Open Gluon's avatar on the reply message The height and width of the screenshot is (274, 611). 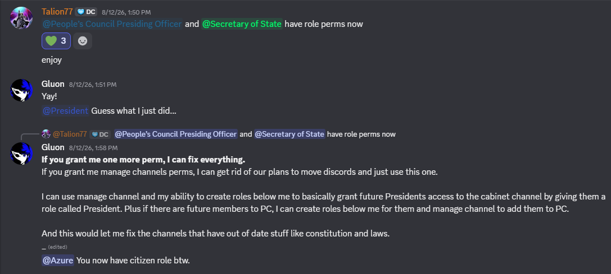click(x=21, y=154)
